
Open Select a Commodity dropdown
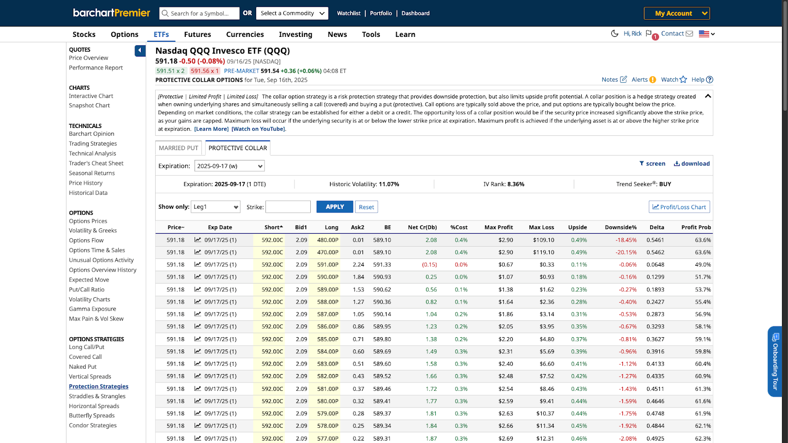[x=292, y=13]
